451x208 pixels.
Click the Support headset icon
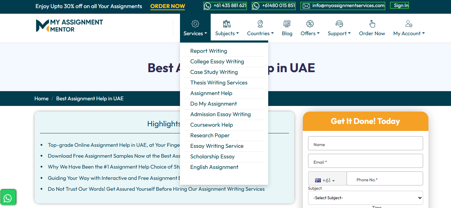[339, 24]
